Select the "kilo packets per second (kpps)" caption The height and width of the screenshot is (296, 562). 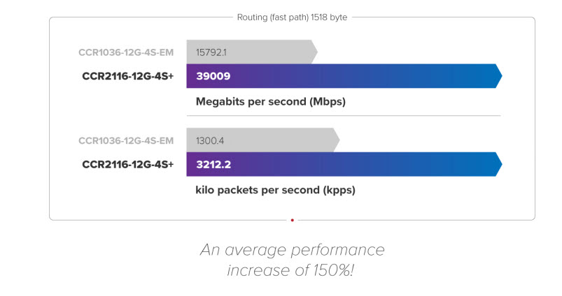click(275, 189)
